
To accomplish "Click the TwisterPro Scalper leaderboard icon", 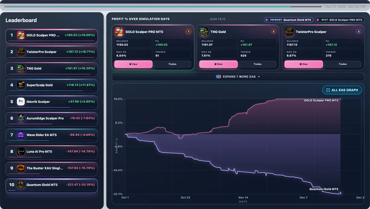I will (x=21, y=52).
